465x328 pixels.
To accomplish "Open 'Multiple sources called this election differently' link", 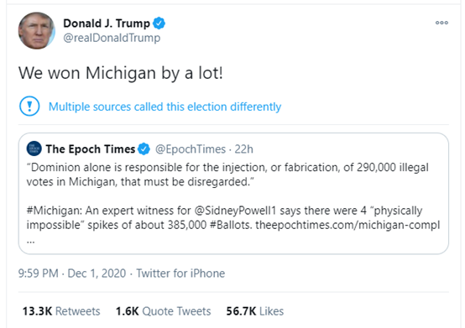I will pos(165,107).
